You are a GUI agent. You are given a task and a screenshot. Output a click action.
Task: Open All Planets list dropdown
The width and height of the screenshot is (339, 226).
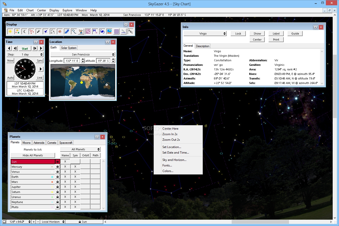click(80, 149)
